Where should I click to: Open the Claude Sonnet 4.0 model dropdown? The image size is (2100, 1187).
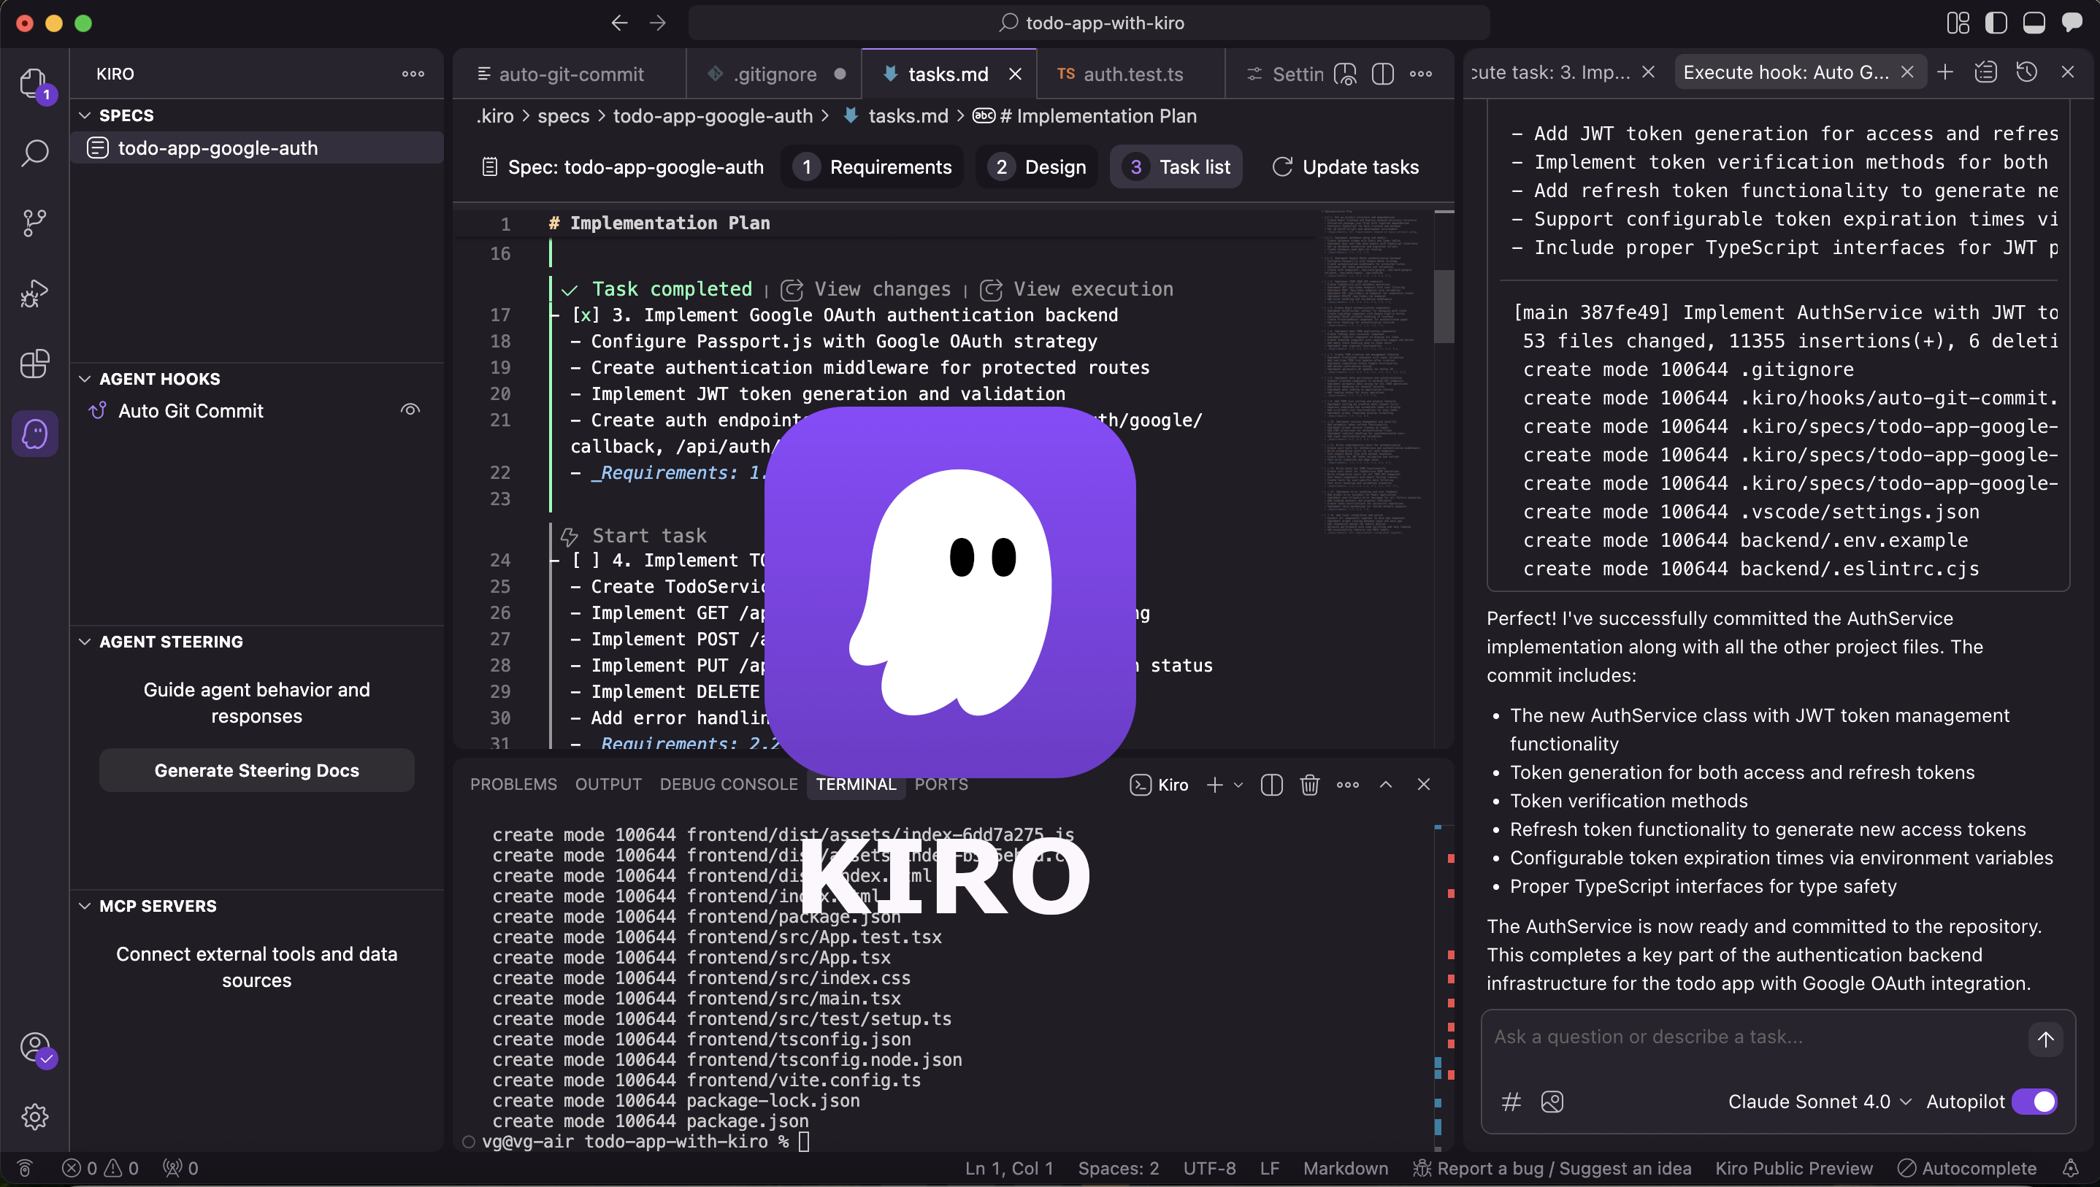(x=1820, y=1102)
